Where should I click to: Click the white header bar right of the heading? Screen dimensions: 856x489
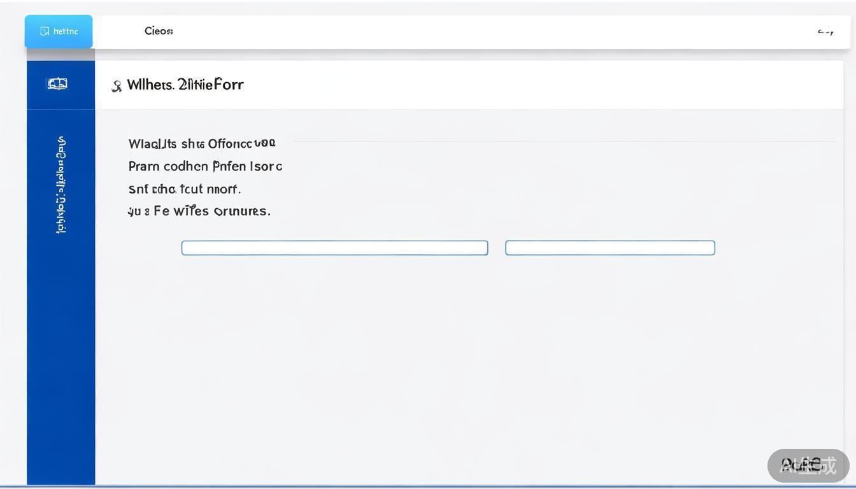(x=541, y=85)
